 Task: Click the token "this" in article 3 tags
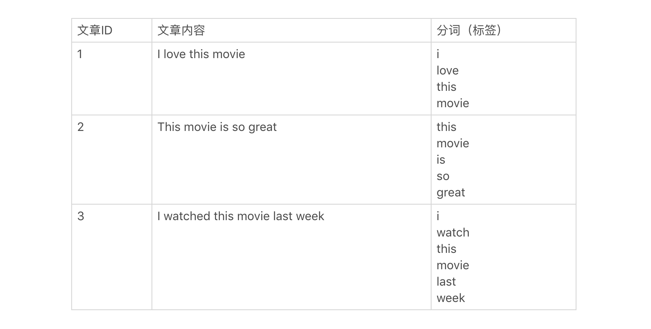[x=446, y=249]
